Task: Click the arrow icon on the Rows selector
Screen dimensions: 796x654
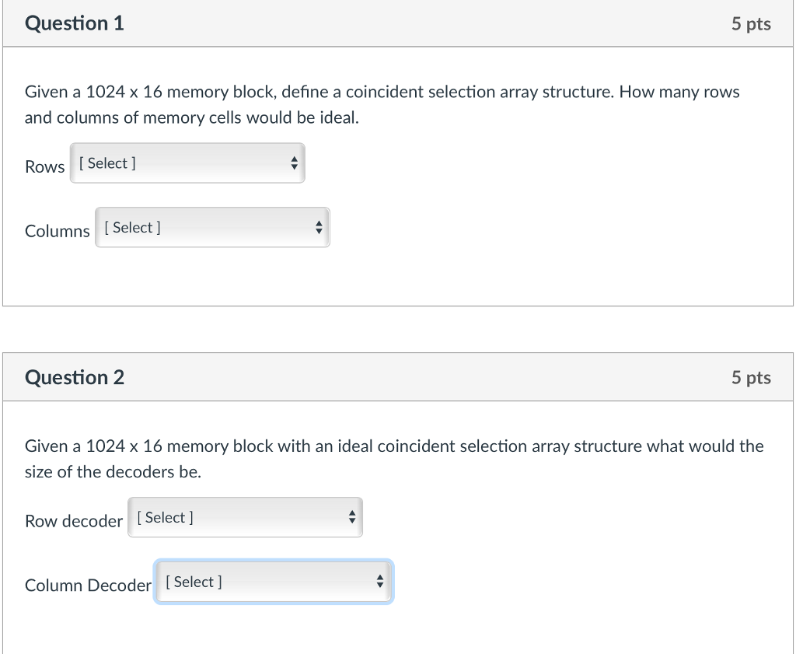Action: click(294, 163)
